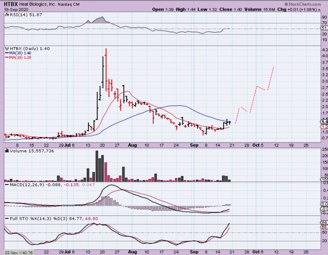Select the 18-Sep-2020 chart date
Screen dimensions: 328x255
[16, 9]
